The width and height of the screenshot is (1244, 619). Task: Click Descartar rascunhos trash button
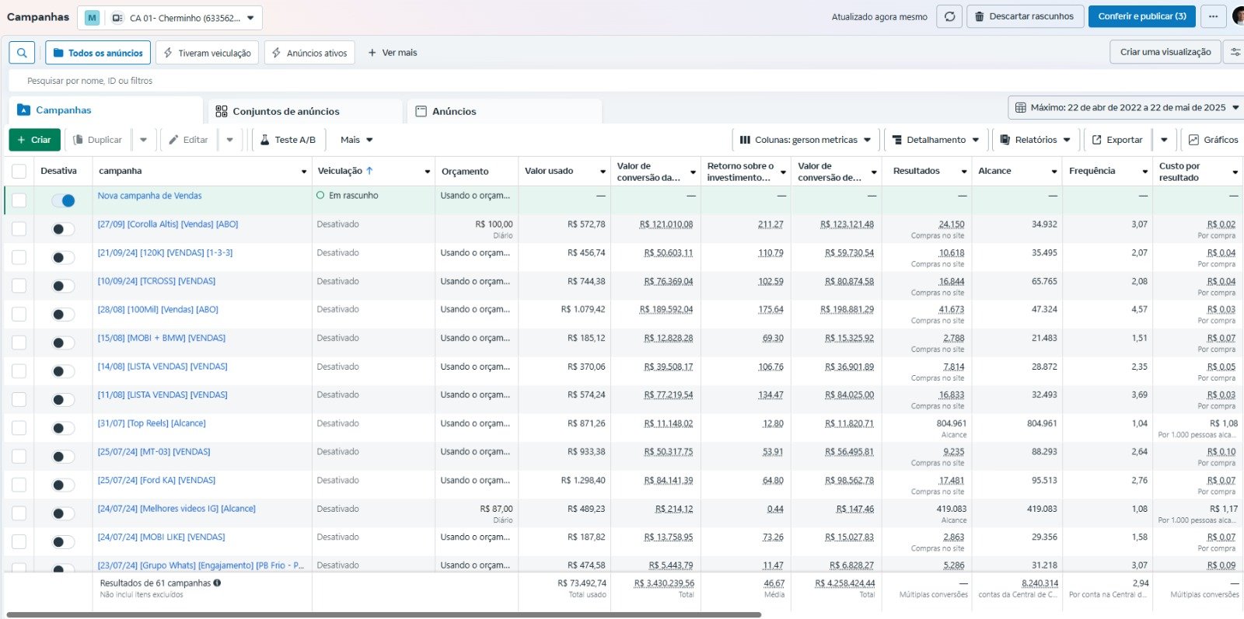(1025, 16)
